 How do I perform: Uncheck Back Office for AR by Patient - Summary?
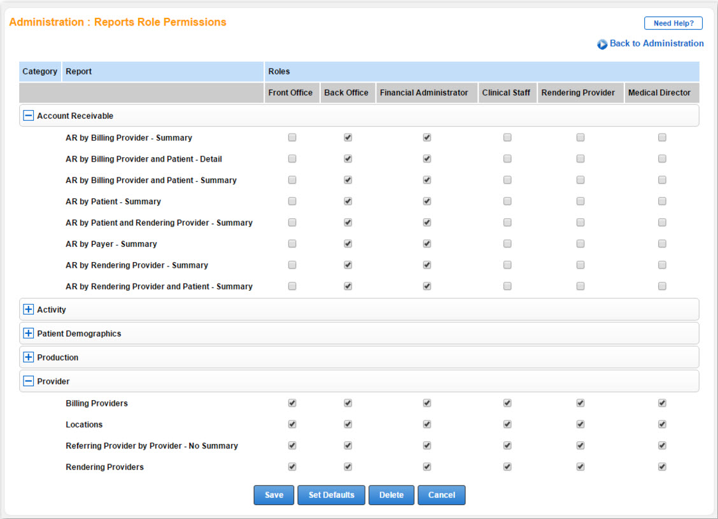pos(348,201)
